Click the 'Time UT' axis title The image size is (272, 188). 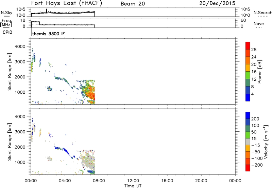[x=133, y=186]
